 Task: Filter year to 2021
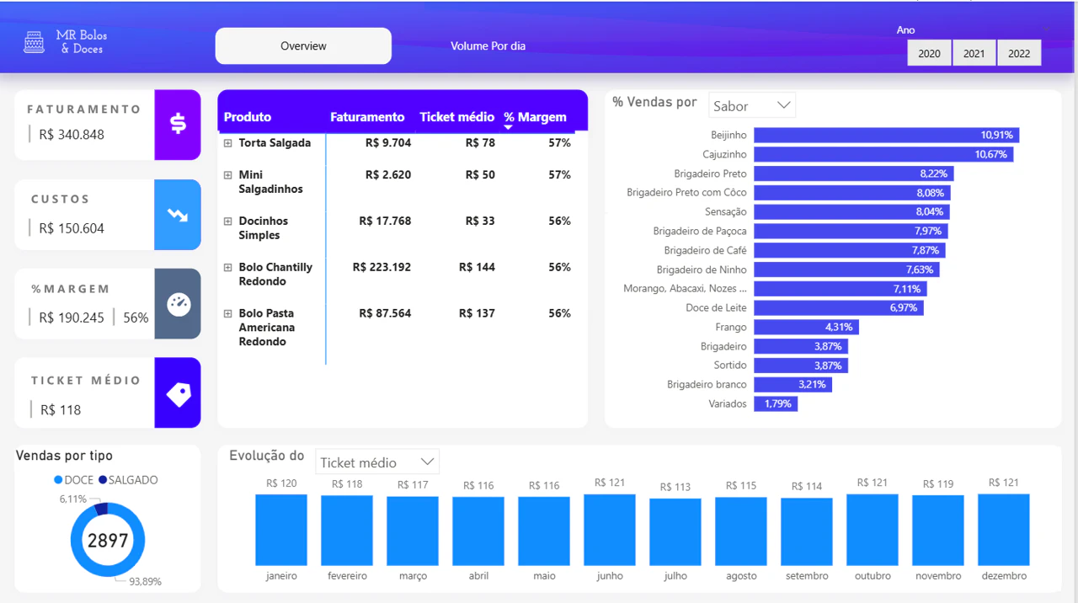tap(974, 53)
